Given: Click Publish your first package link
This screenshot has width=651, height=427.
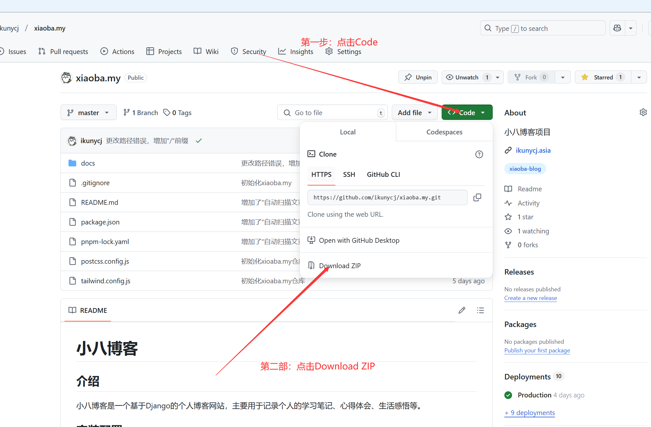Looking at the screenshot, I should point(537,350).
